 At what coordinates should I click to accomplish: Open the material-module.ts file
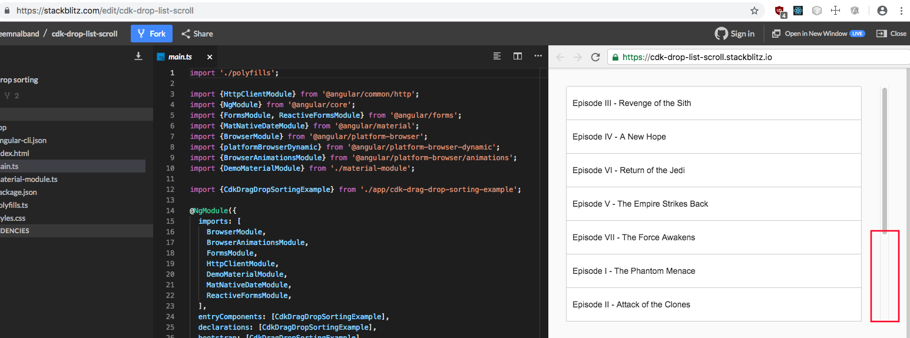72,179
